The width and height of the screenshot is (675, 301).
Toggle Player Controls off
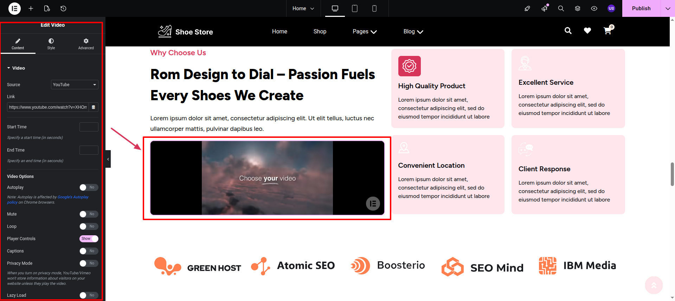coord(89,239)
